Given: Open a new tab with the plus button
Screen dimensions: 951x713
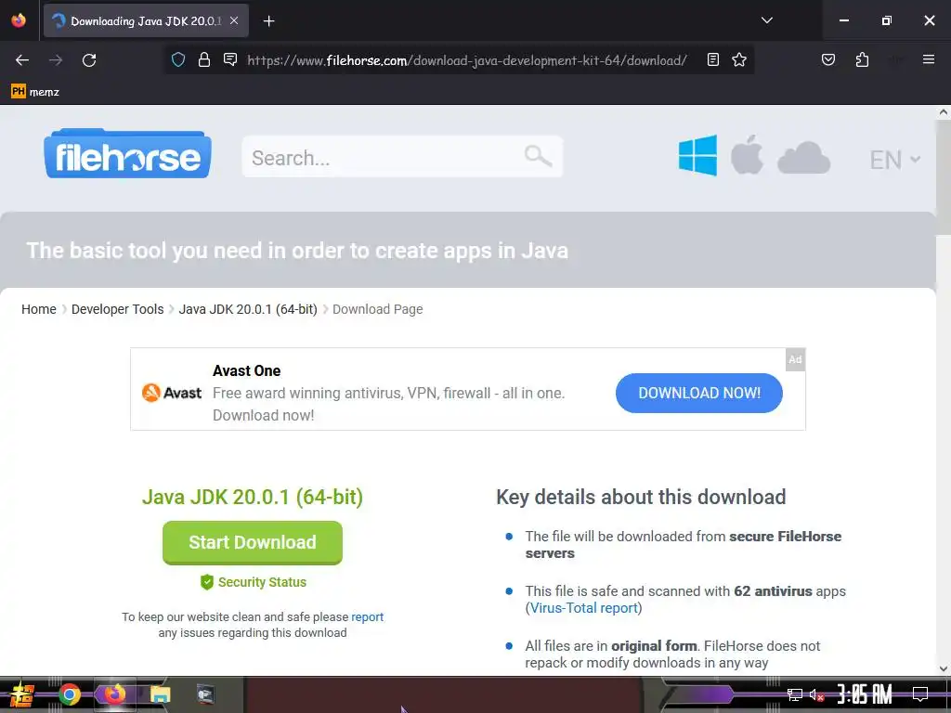Looking at the screenshot, I should click(x=268, y=21).
